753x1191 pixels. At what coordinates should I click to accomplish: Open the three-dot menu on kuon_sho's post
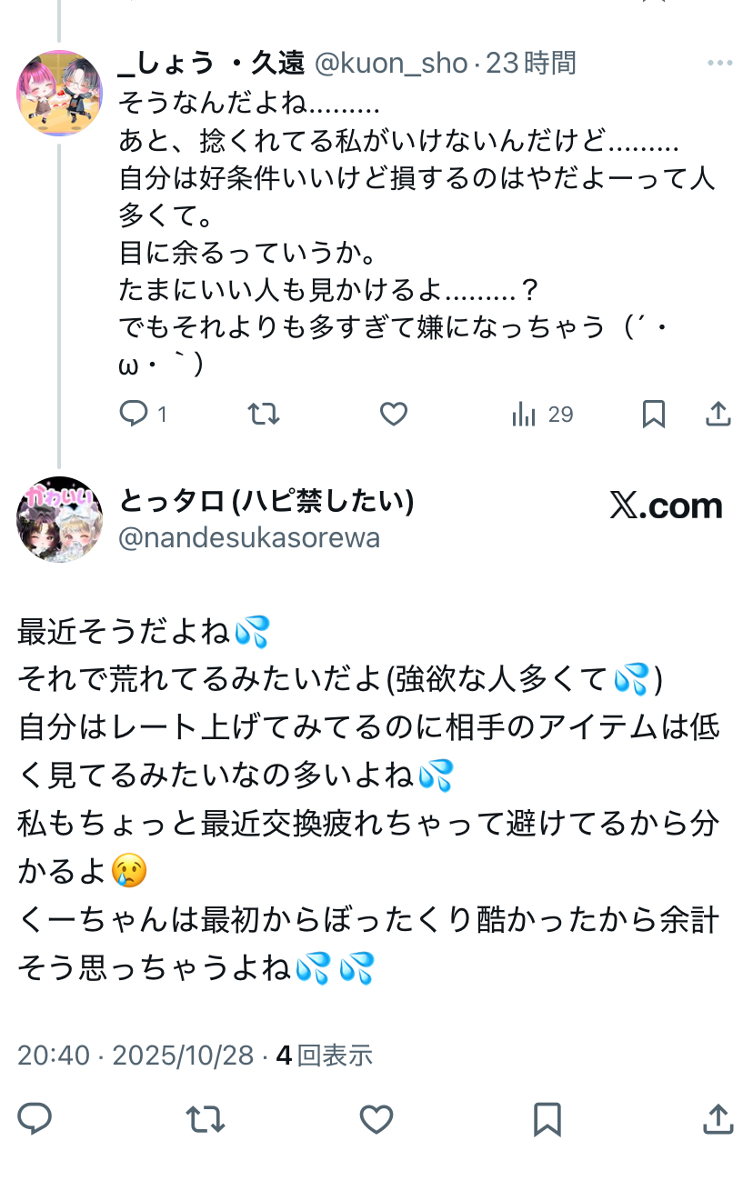[x=719, y=63]
